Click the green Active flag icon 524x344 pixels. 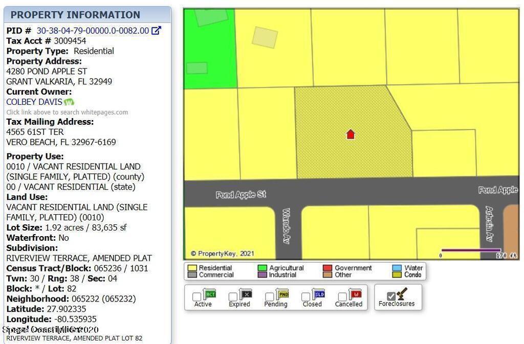[x=210, y=294]
